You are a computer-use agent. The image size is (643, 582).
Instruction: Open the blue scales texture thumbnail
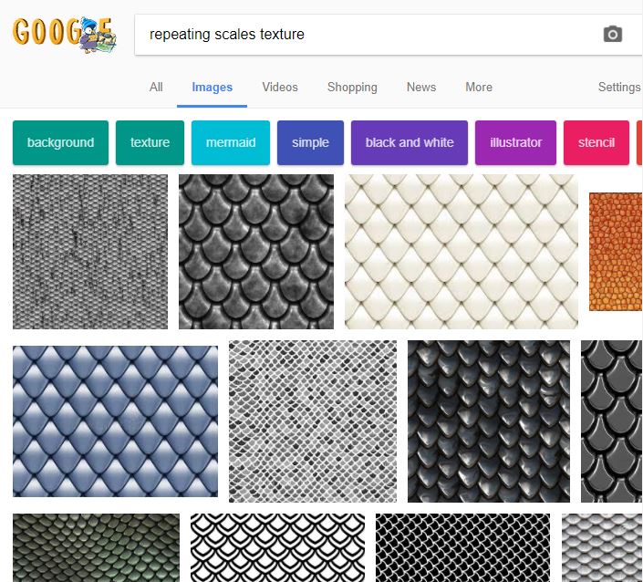coord(115,421)
